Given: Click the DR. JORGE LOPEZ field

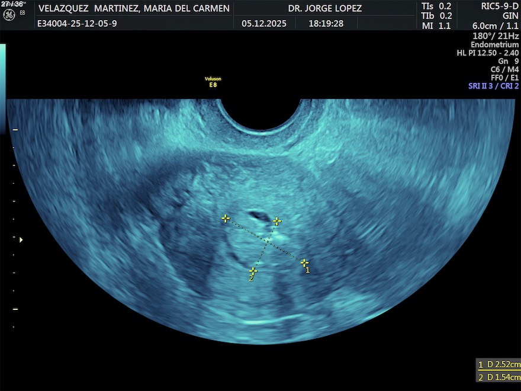Looking at the screenshot, I should pos(324,8).
